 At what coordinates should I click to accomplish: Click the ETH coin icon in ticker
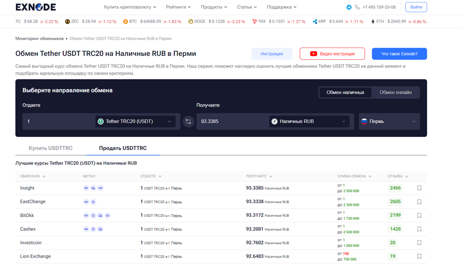[x=373, y=22]
